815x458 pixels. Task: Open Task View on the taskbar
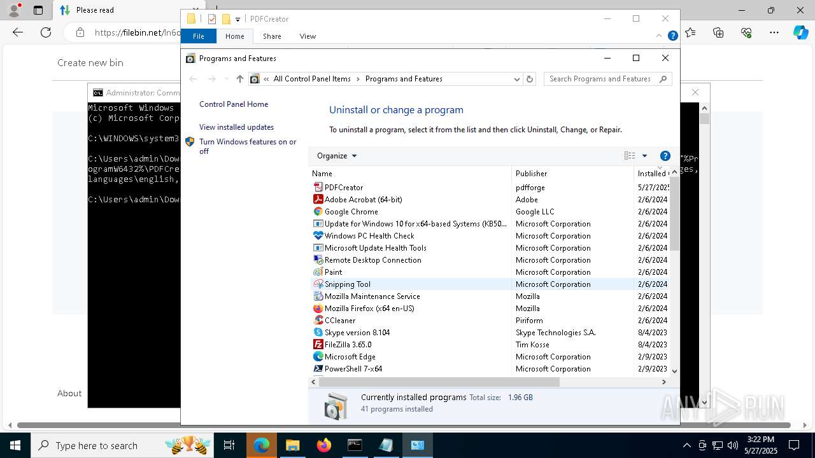(x=229, y=445)
